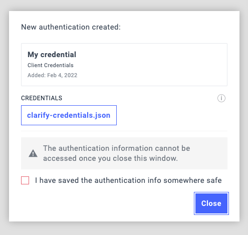Click the 'somewhere safe' text in the confirmation label
248x235 pixels.
click(x=192, y=180)
